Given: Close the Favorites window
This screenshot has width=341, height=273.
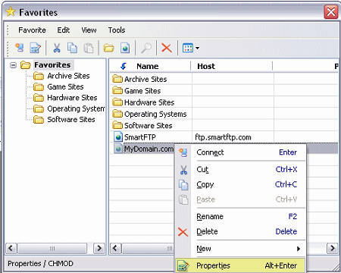Looking at the screenshot, I should tap(331, 12).
